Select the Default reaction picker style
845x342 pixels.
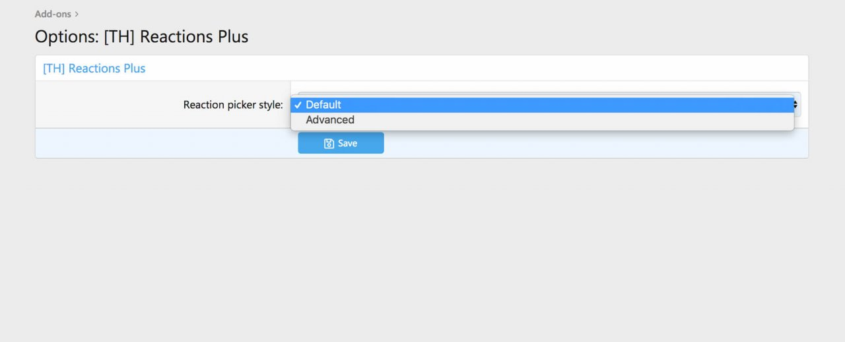click(x=323, y=105)
